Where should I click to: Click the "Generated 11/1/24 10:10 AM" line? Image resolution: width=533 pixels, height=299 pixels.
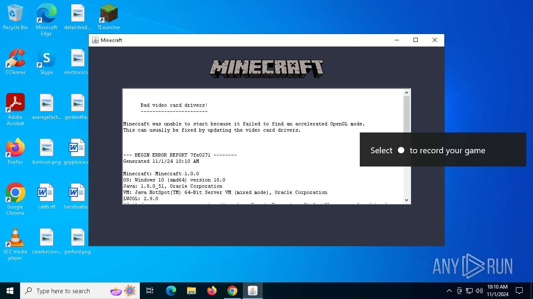[x=161, y=162]
